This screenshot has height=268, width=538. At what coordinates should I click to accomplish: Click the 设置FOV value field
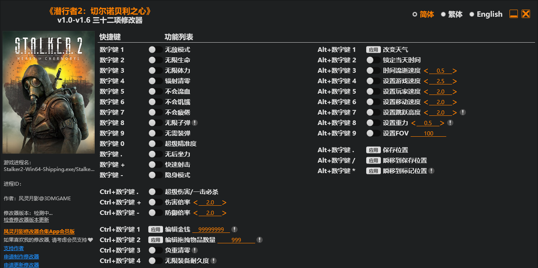pos(428,133)
